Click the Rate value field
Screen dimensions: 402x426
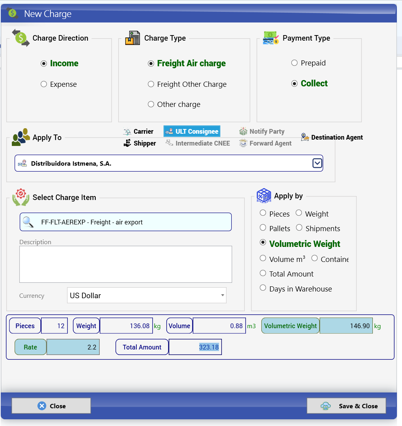73,347
